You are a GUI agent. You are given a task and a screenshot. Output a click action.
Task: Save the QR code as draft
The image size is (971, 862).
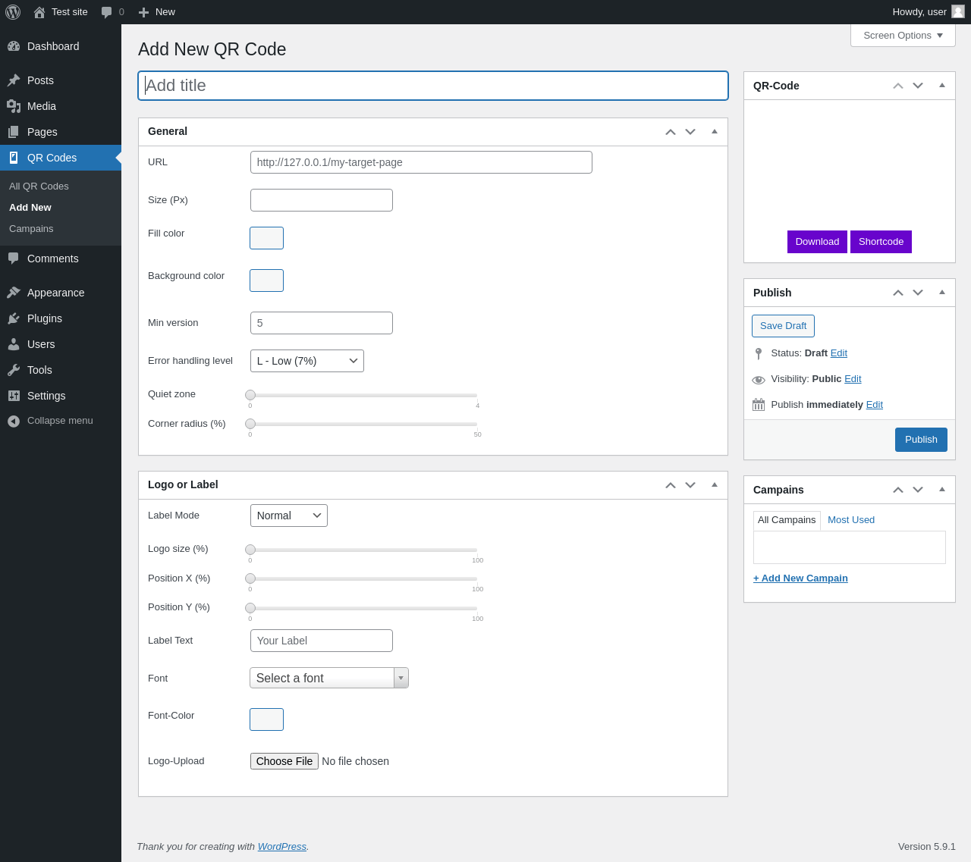point(783,326)
